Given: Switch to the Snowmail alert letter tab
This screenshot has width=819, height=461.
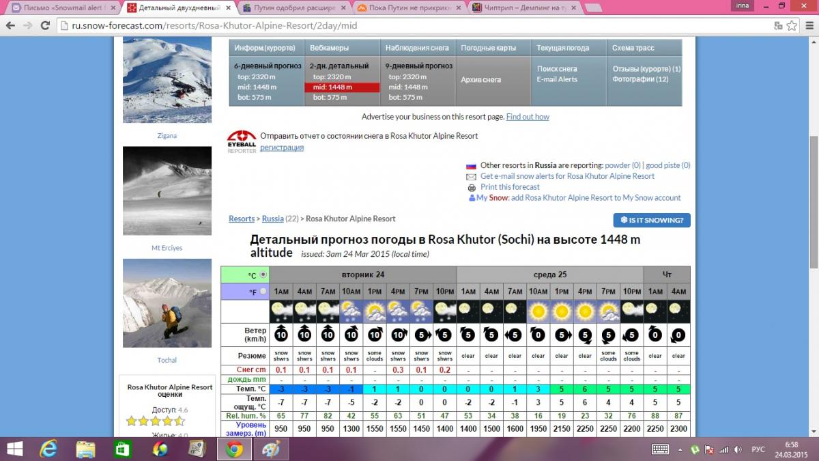Looking at the screenshot, I should click(x=63, y=8).
